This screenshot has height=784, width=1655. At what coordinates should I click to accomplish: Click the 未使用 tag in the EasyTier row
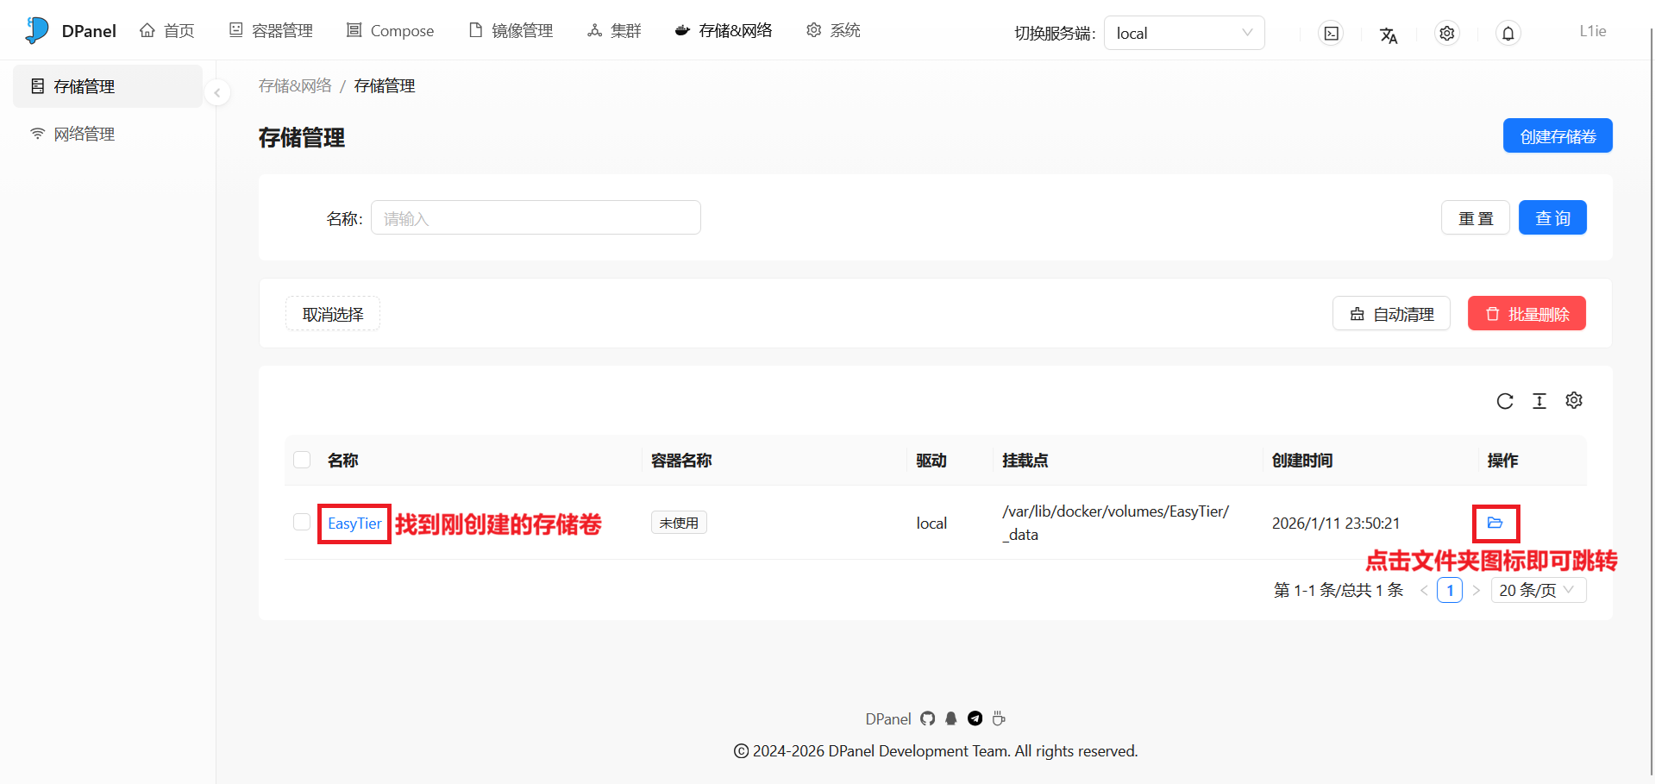679,523
